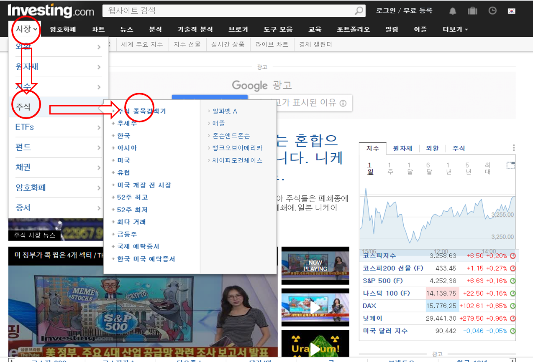
Task: Set chart period to 1주
Action: coord(390,168)
